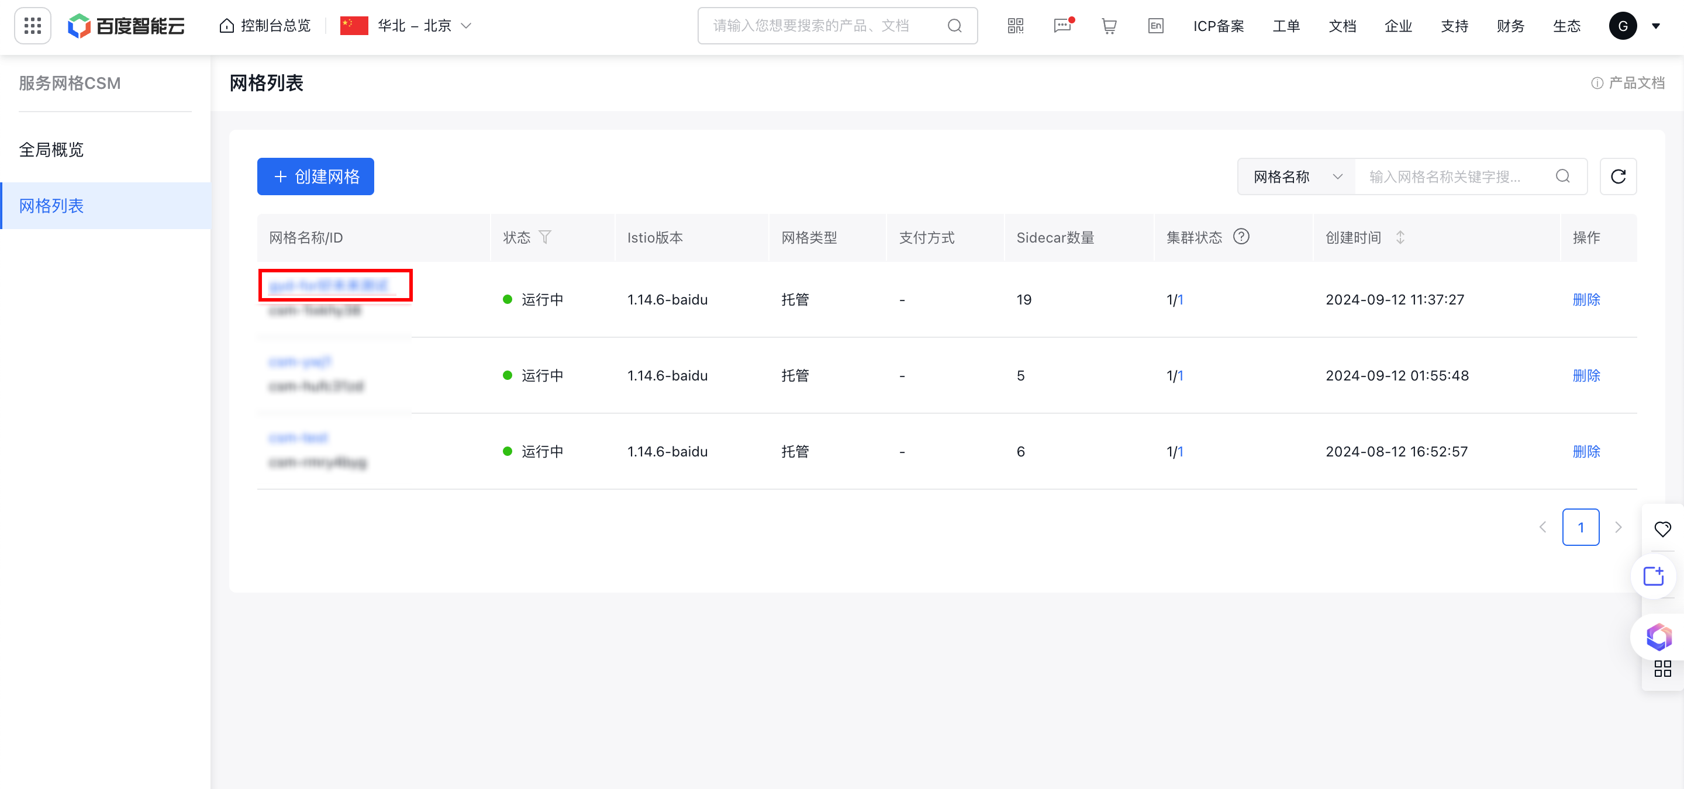Viewport: 1684px width, 789px height.
Task: Open the ICP备案 menu
Action: (x=1219, y=26)
